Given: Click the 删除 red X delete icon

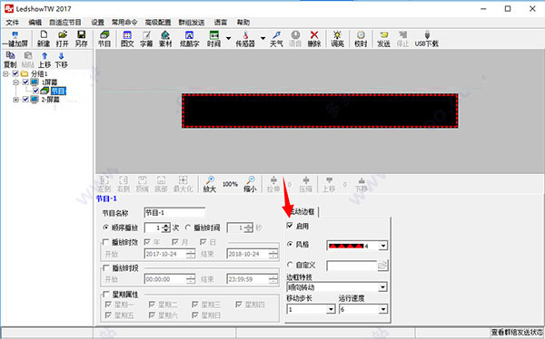Looking at the screenshot, I should click(x=314, y=39).
